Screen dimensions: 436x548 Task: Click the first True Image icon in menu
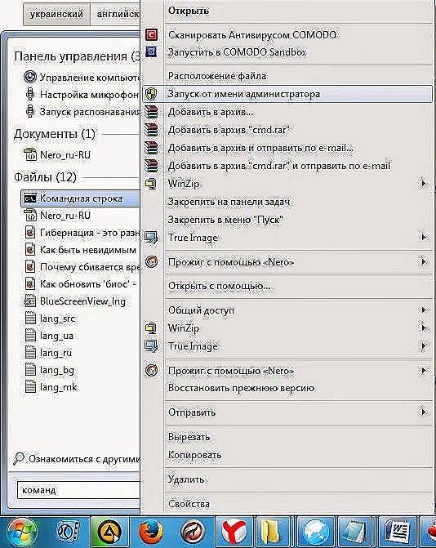pos(151,238)
